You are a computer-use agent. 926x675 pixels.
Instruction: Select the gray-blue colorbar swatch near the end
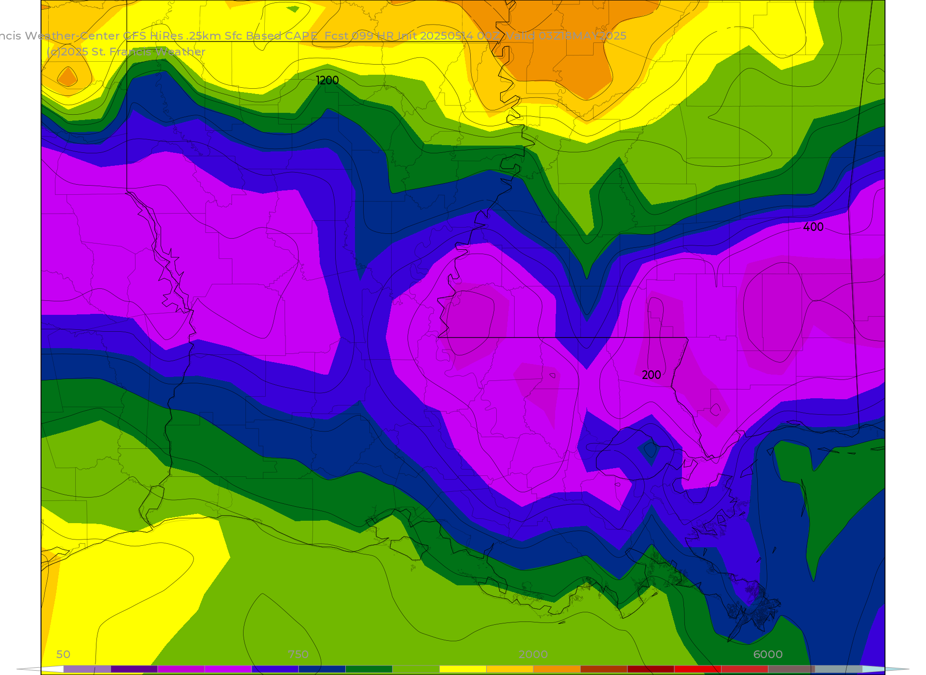coord(839,669)
